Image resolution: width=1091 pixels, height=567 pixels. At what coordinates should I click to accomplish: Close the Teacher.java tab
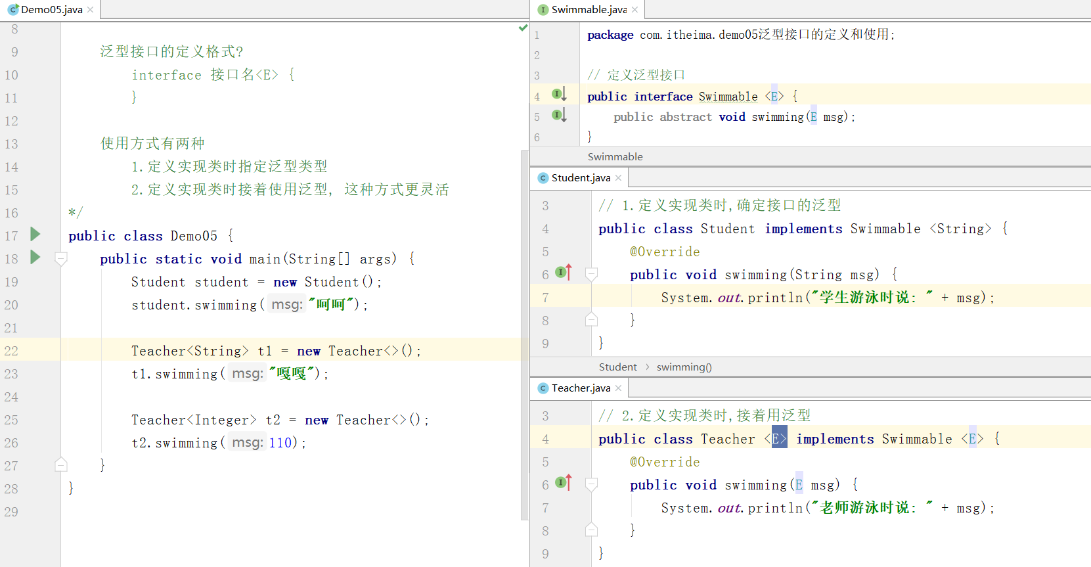pos(619,388)
